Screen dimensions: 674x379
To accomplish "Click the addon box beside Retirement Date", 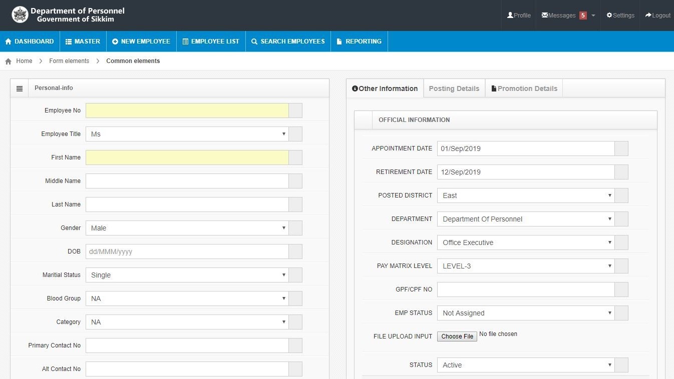I will click(x=621, y=172).
